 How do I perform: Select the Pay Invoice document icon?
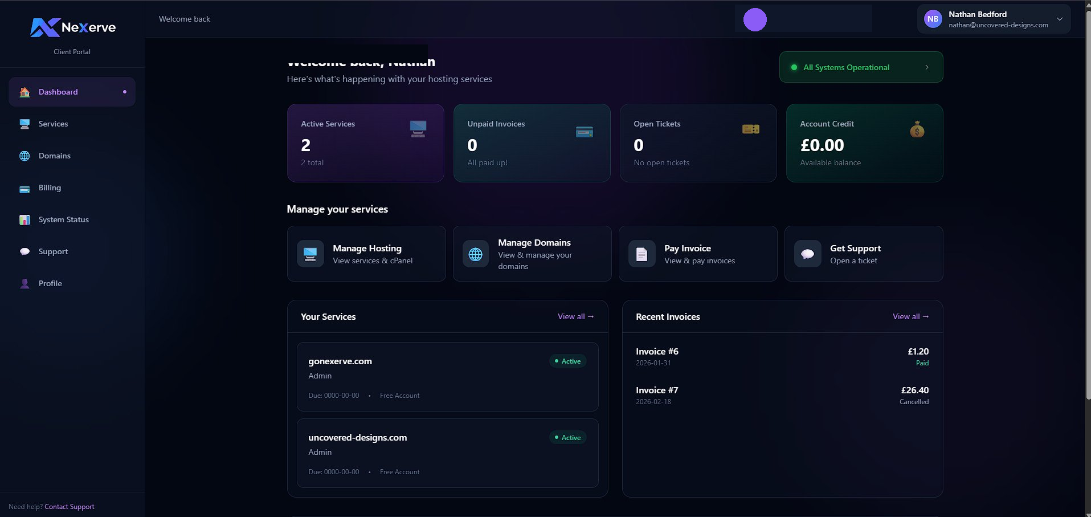coord(641,254)
